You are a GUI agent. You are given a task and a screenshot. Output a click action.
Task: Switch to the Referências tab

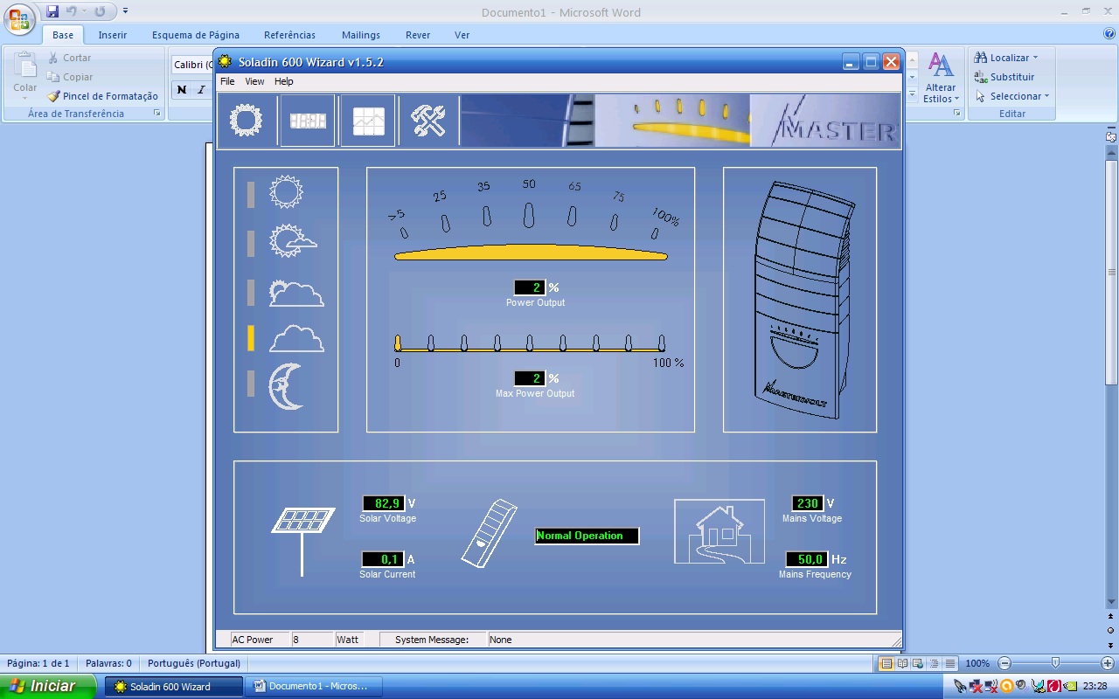[290, 35]
